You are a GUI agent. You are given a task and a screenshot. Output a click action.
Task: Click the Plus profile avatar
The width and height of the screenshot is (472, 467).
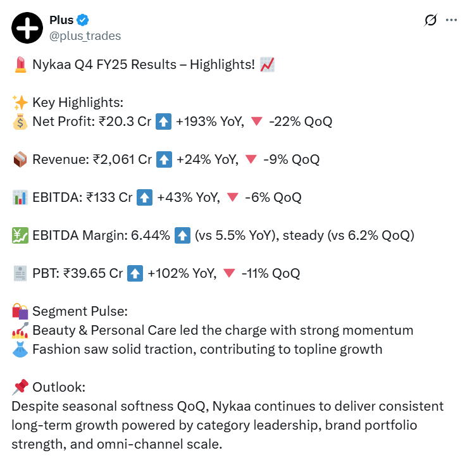click(x=27, y=28)
